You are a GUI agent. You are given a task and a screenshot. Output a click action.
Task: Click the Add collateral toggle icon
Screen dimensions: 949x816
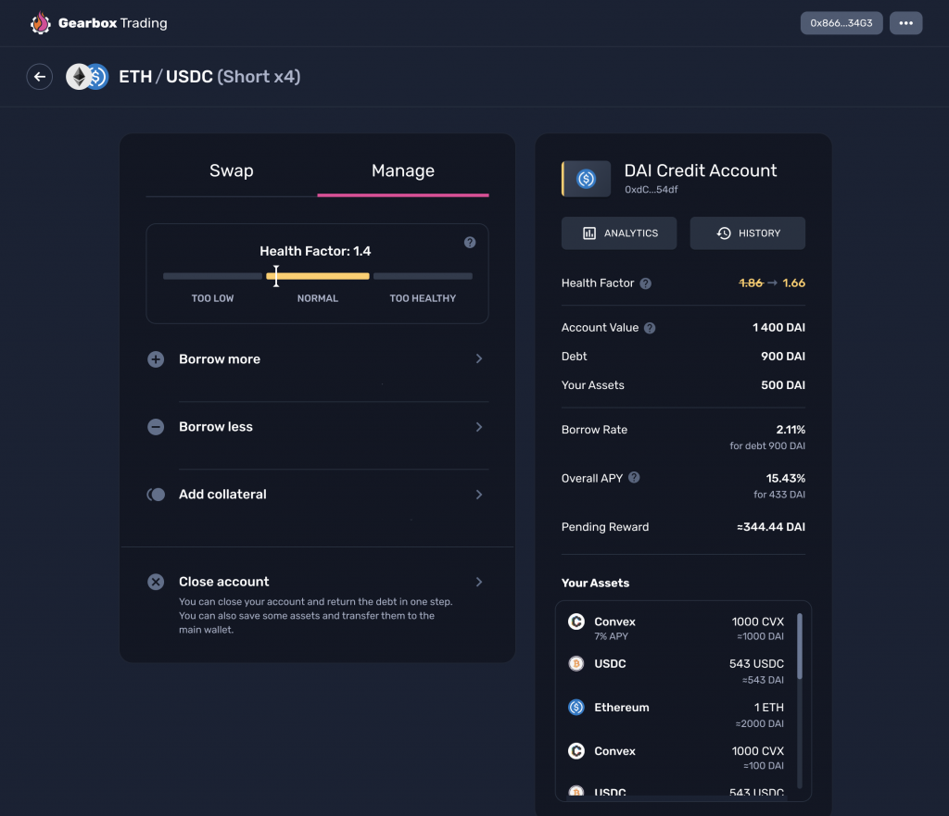(156, 495)
